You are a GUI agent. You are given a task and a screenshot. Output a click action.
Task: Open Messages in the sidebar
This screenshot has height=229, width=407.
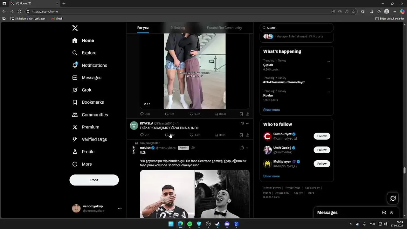coord(87,78)
